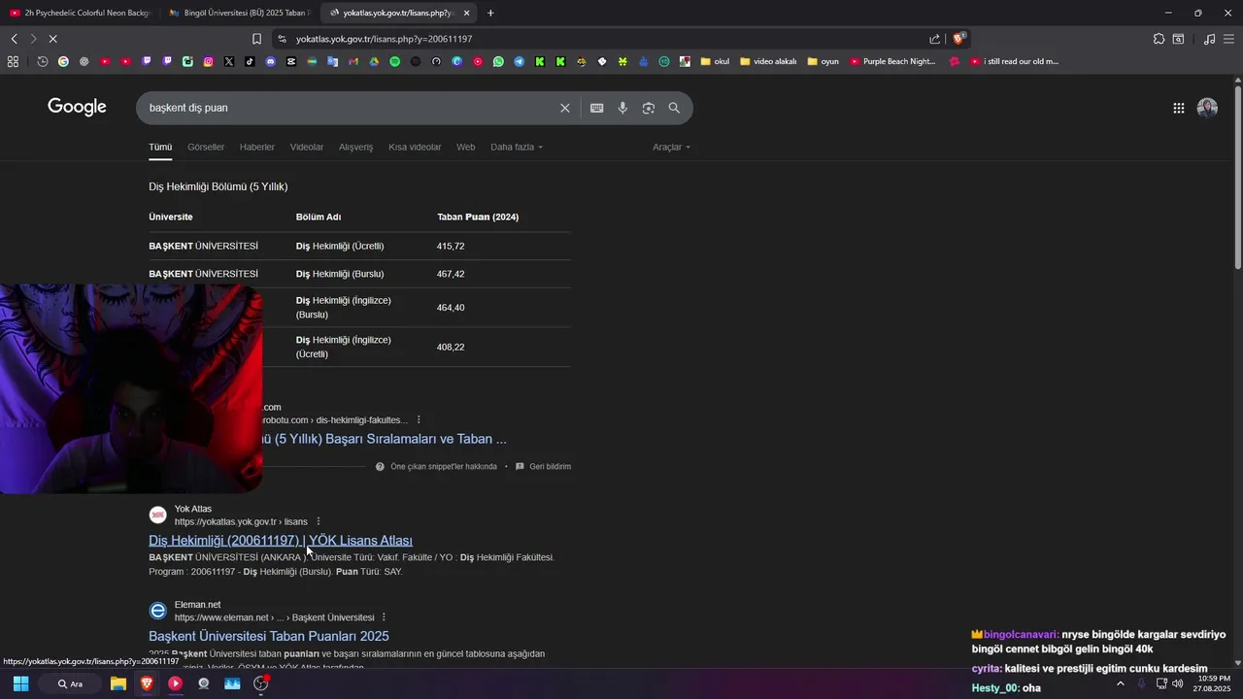The image size is (1243, 699).
Task: Click the magnifier search button in Google
Action: tap(674, 108)
